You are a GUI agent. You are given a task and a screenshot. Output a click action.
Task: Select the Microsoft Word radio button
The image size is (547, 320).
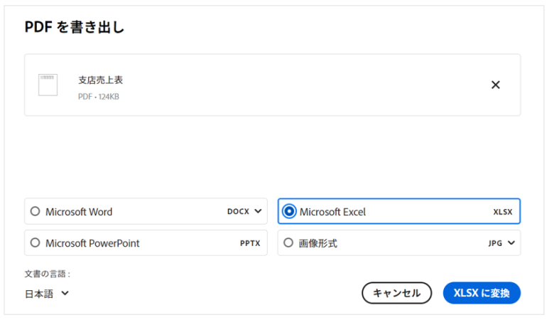[36, 211]
